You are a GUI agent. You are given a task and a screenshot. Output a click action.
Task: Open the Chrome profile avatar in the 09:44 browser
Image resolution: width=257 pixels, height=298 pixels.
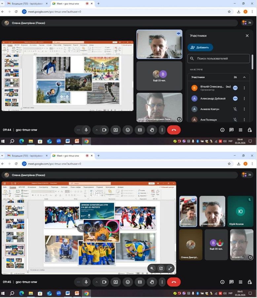tap(245, 12)
